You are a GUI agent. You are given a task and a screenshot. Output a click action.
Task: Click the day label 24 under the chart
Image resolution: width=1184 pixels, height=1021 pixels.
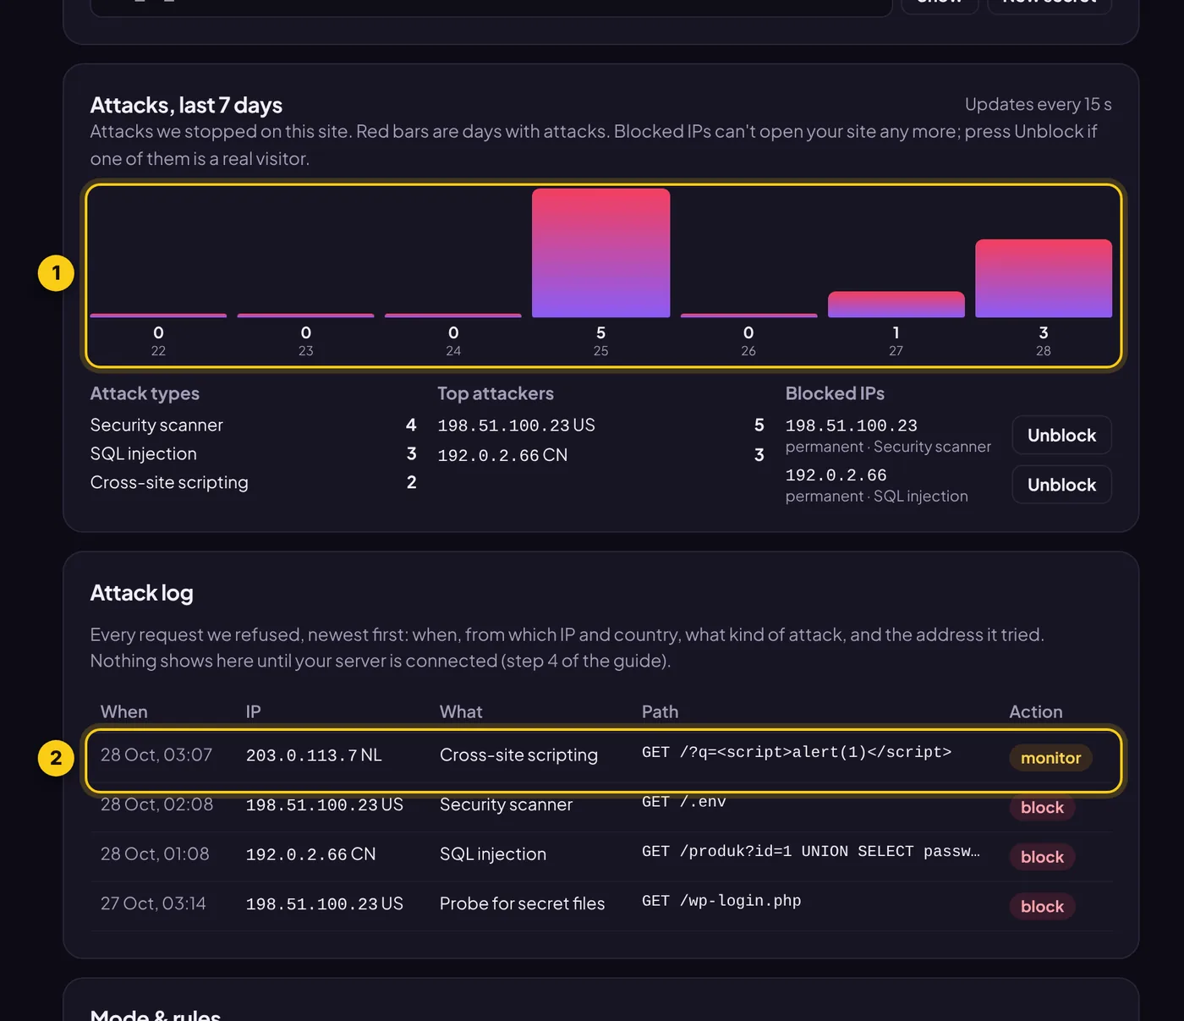(453, 351)
